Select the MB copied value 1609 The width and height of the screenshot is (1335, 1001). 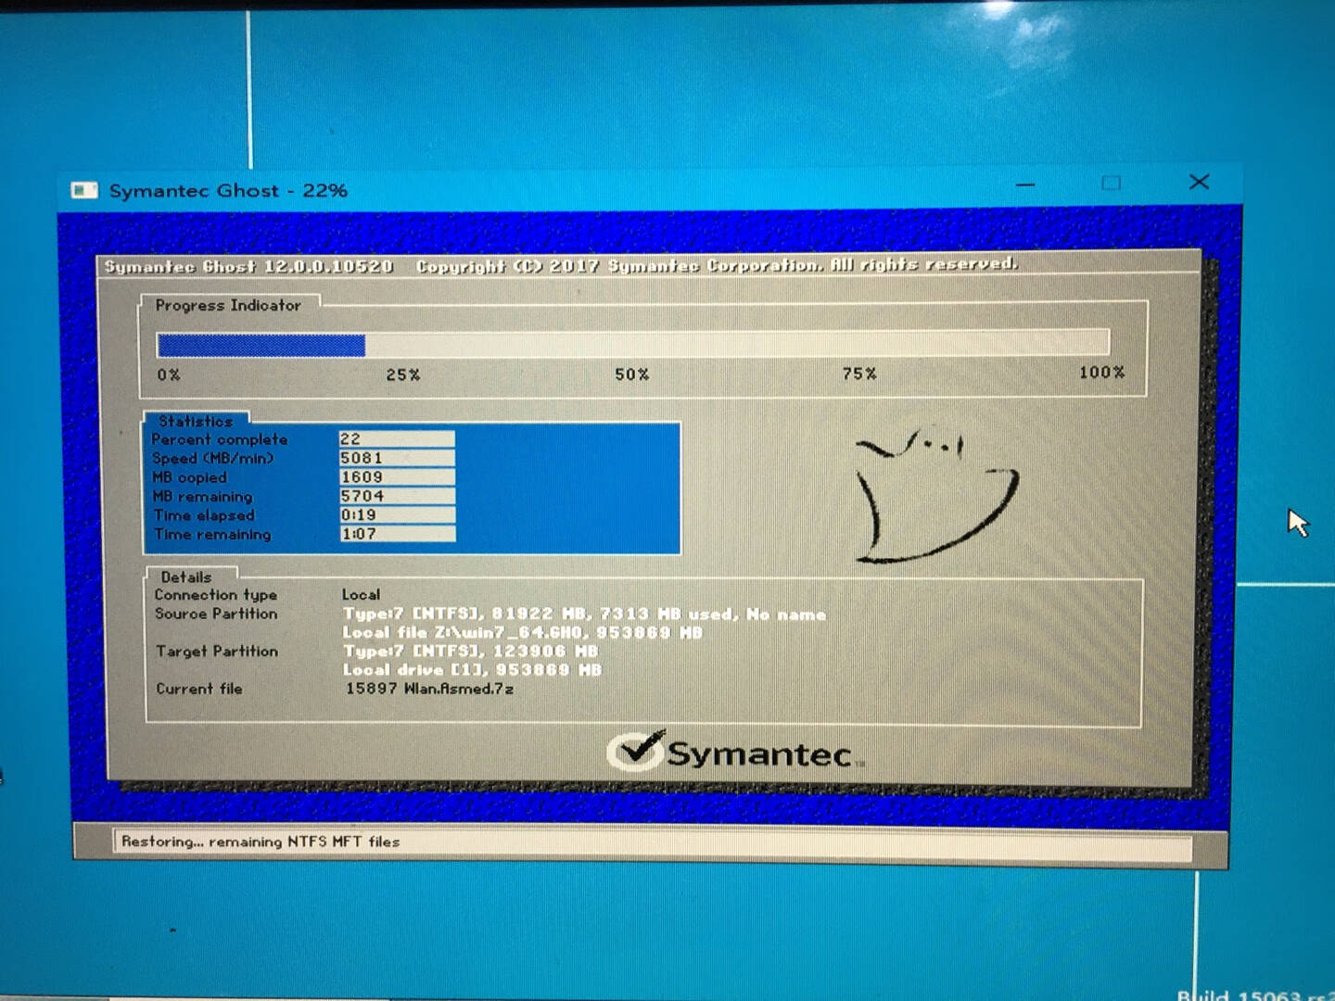[397, 476]
